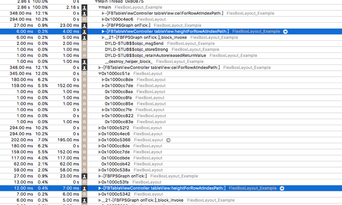Expand heightForRowAtIndexPath row with 12.00 ms
342x205 pixels.
tap(100, 188)
